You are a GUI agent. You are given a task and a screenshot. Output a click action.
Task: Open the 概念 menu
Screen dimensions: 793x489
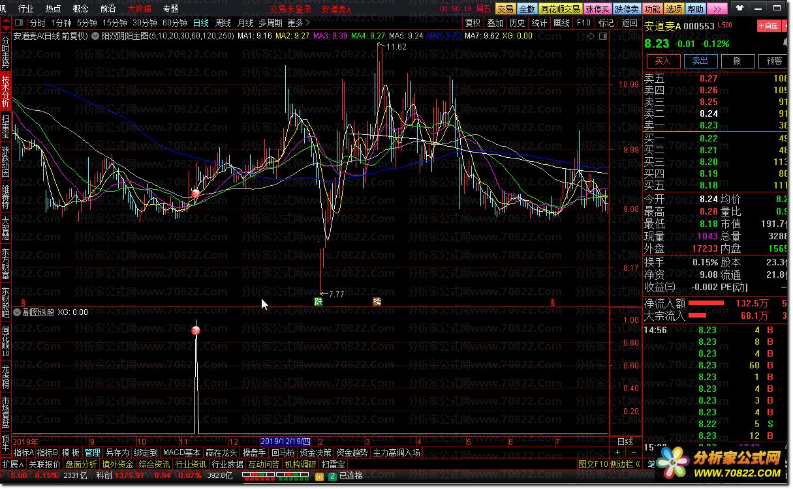click(81, 8)
